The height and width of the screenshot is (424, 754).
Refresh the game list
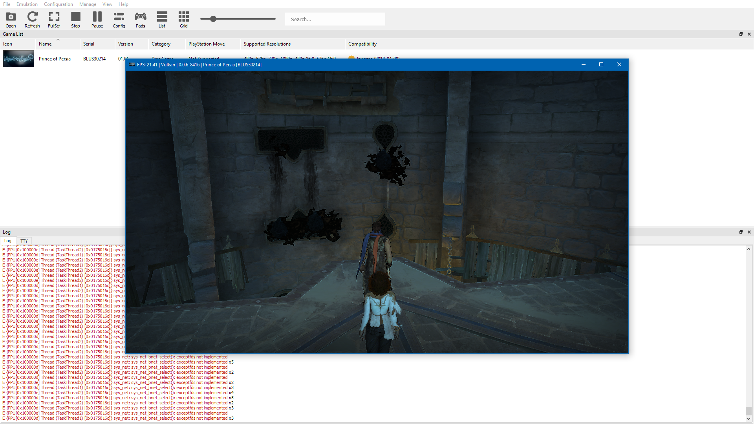click(x=32, y=20)
